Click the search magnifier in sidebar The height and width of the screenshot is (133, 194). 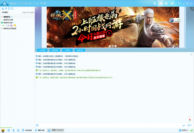pos(12,9)
